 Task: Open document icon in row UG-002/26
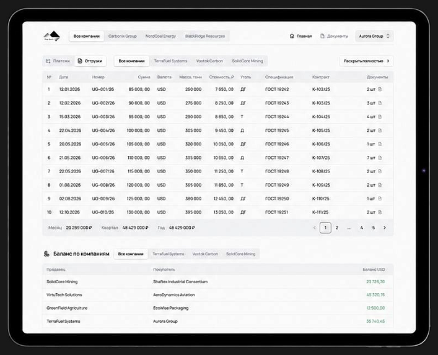[x=380, y=103]
